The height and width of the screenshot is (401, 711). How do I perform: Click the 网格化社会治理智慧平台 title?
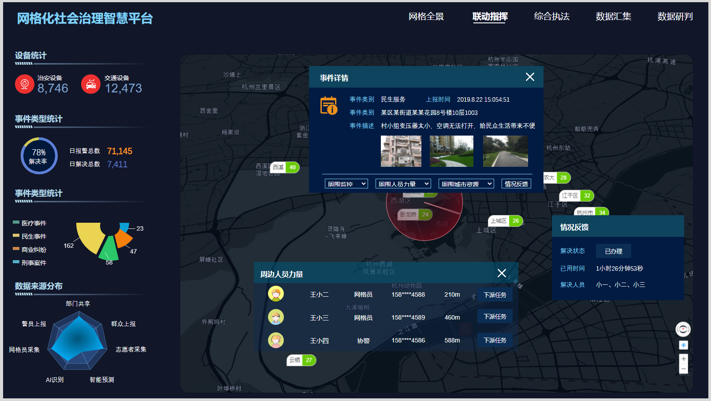tap(85, 18)
